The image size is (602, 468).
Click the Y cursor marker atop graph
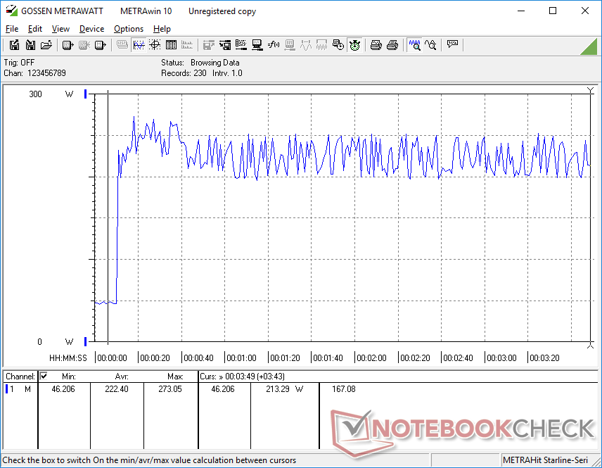591,91
